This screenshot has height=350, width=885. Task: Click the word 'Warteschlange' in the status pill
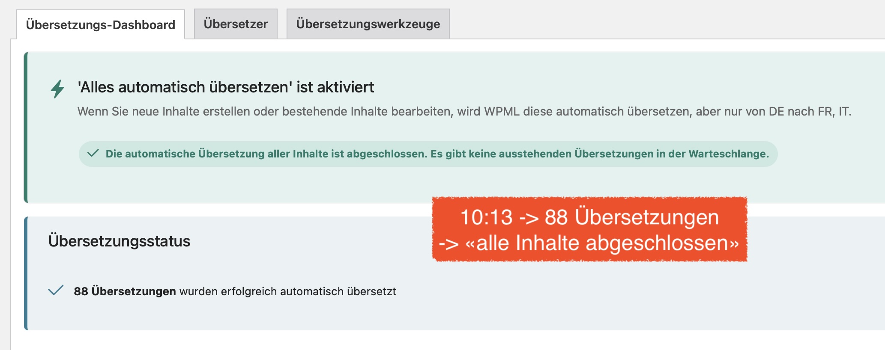pos(728,154)
